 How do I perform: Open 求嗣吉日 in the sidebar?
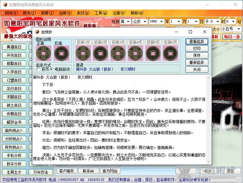click(x=14, y=97)
